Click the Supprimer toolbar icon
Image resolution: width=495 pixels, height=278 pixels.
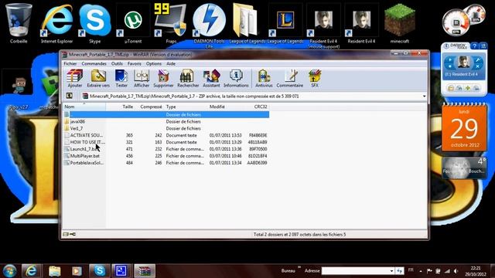point(163,79)
